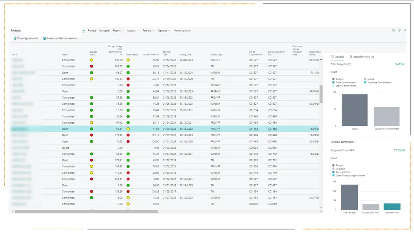The width and height of the screenshot is (414, 234).
Task: Open the list view layout icon
Action: coord(405,30)
